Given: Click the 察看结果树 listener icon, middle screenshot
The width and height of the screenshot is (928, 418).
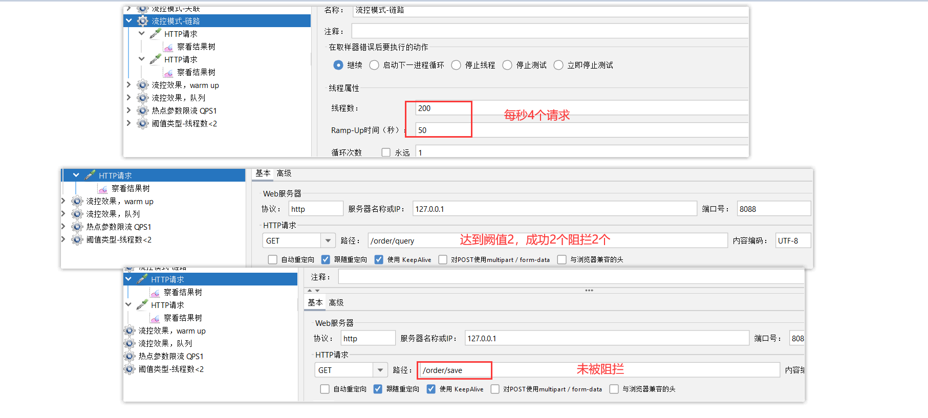Looking at the screenshot, I should pyautogui.click(x=103, y=189).
